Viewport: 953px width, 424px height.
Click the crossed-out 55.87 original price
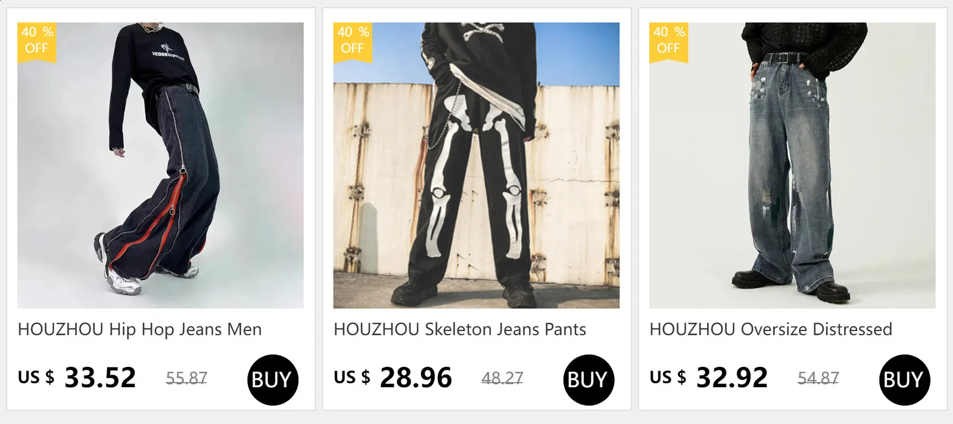pyautogui.click(x=186, y=378)
